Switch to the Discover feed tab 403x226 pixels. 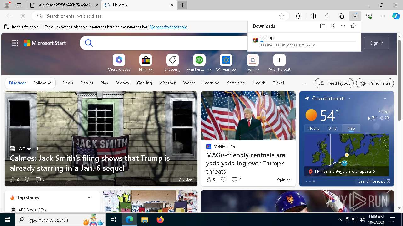coord(17,83)
